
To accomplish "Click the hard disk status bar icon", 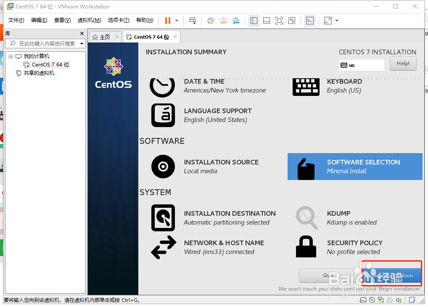I will (x=363, y=300).
